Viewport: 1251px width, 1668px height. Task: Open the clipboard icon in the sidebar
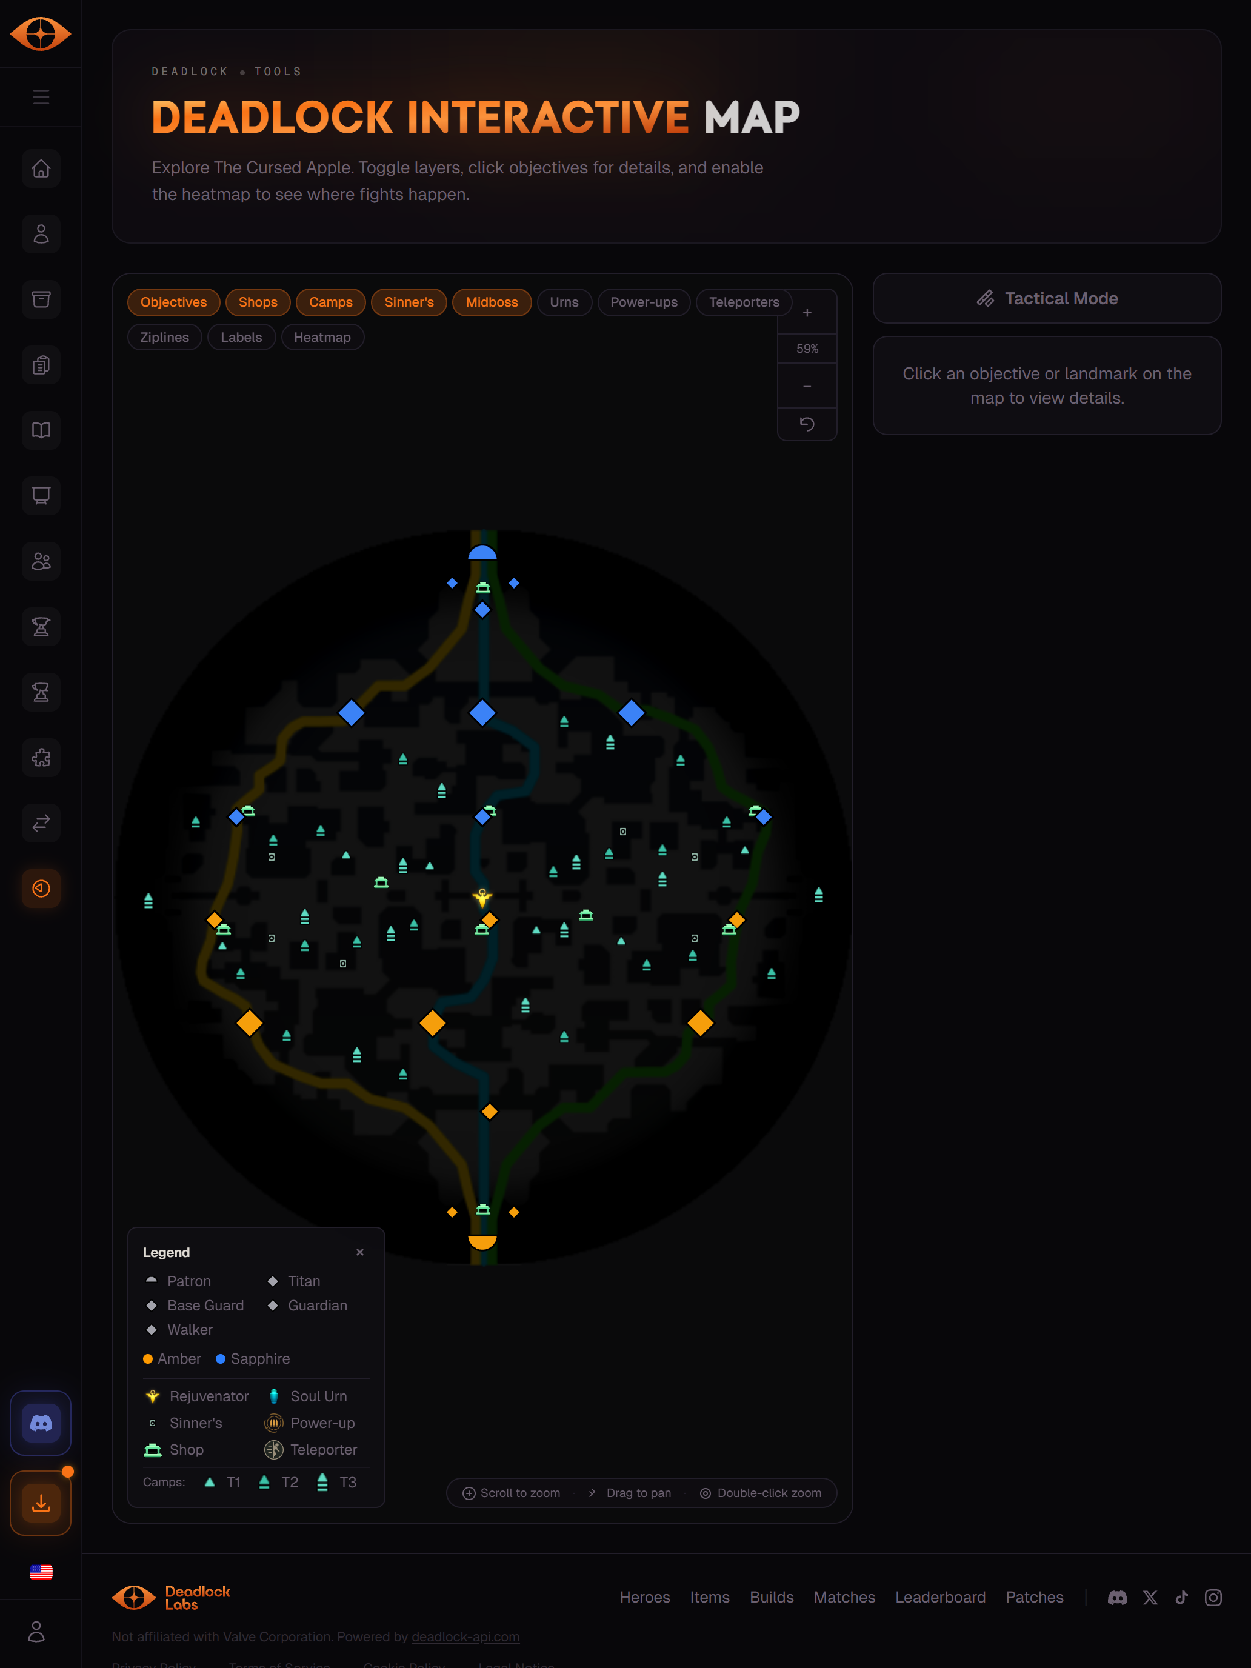[x=41, y=365]
